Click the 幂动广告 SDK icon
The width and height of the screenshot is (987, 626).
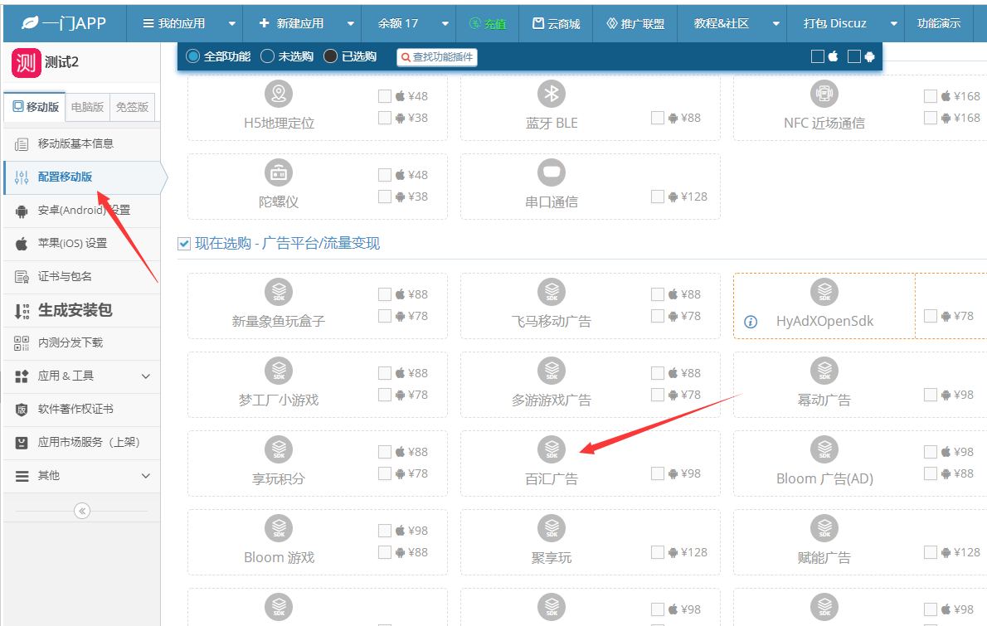coord(824,371)
